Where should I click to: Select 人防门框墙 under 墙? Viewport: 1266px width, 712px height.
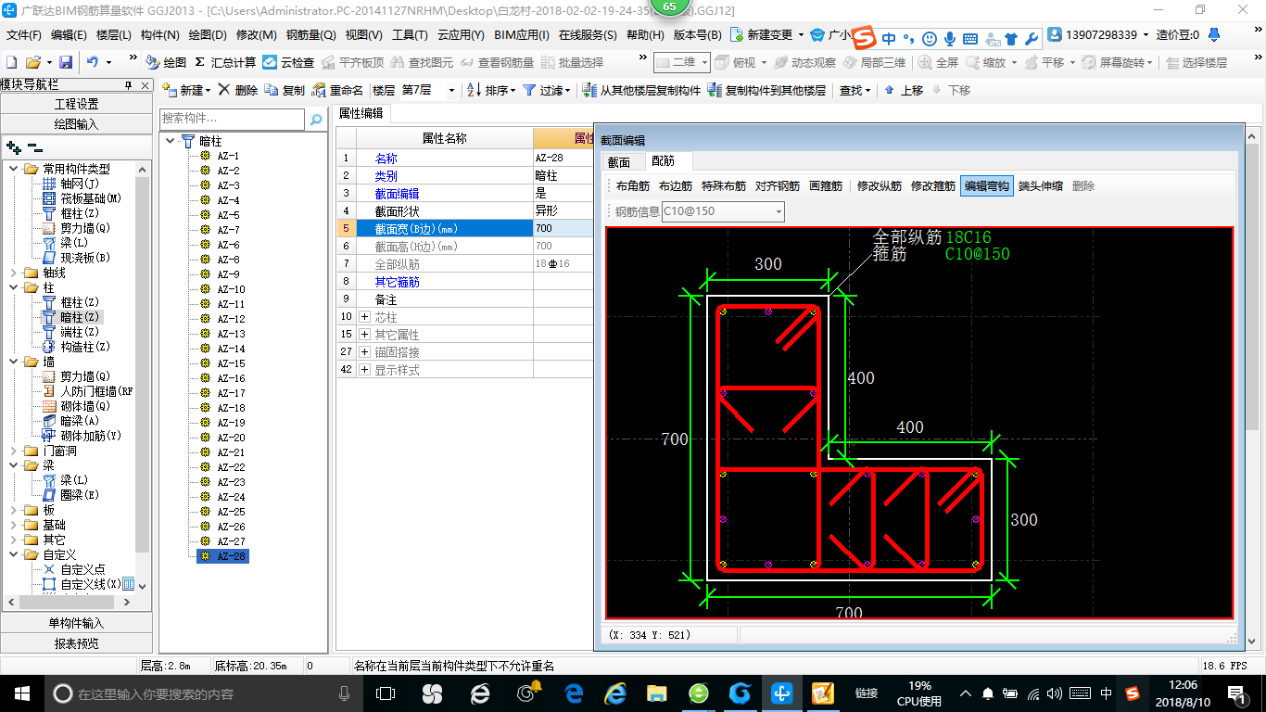coord(87,391)
